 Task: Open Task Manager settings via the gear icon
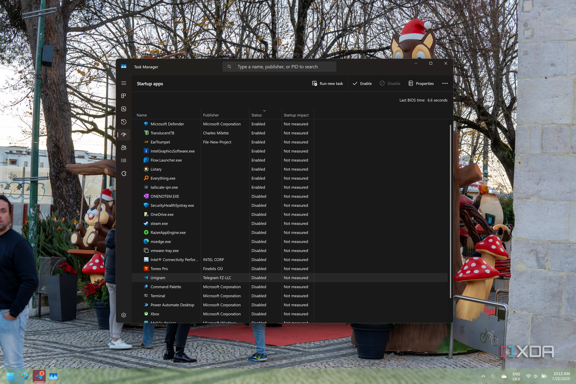click(124, 315)
